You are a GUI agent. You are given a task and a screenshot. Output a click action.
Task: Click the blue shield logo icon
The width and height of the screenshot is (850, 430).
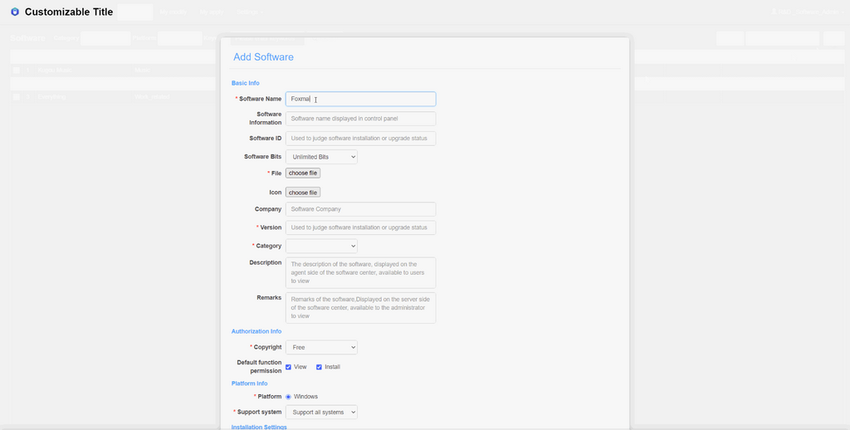15,12
